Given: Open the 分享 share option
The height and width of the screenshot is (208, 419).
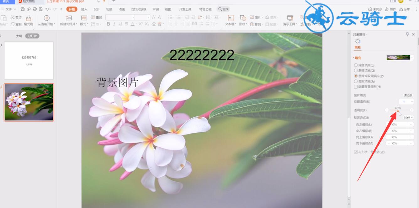Looking at the screenshot, I should [x=405, y=9].
